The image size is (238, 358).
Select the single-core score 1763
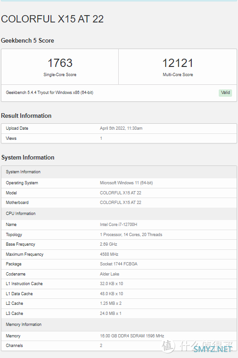pyautogui.click(x=60, y=63)
